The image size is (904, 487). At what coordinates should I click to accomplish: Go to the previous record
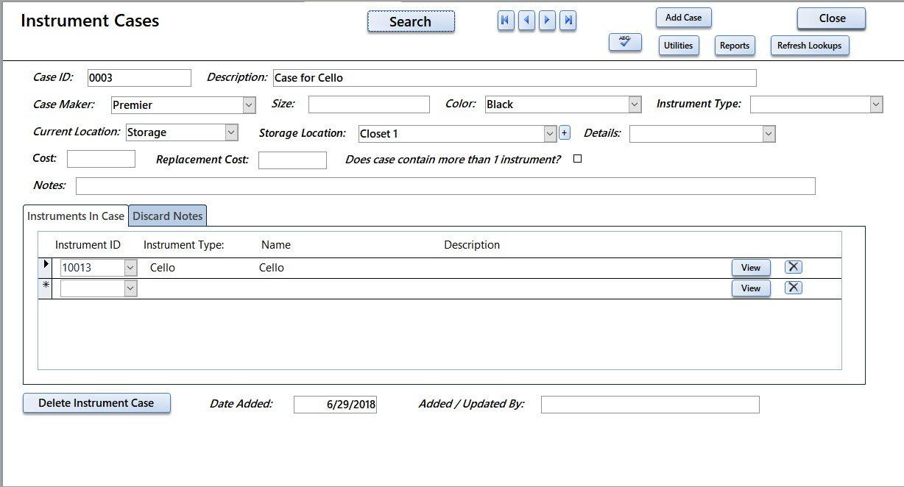tap(526, 21)
